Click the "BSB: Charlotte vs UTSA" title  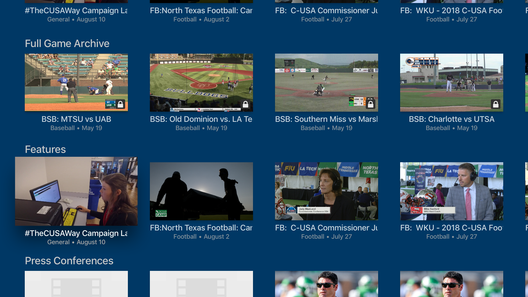pos(452,119)
